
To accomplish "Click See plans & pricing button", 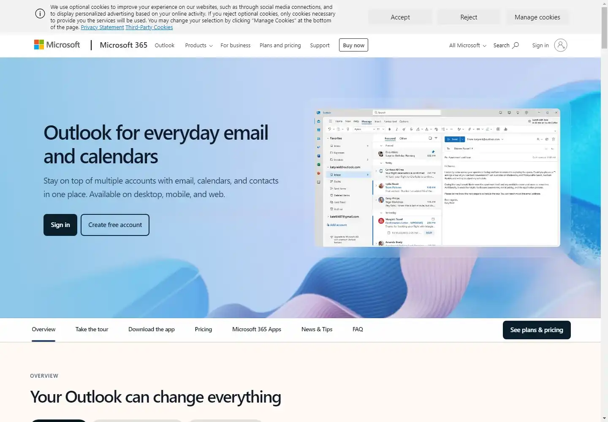I will 537,330.
